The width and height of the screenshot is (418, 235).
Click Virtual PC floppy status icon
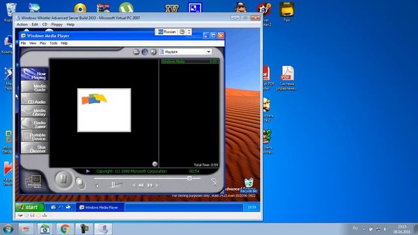32,215
